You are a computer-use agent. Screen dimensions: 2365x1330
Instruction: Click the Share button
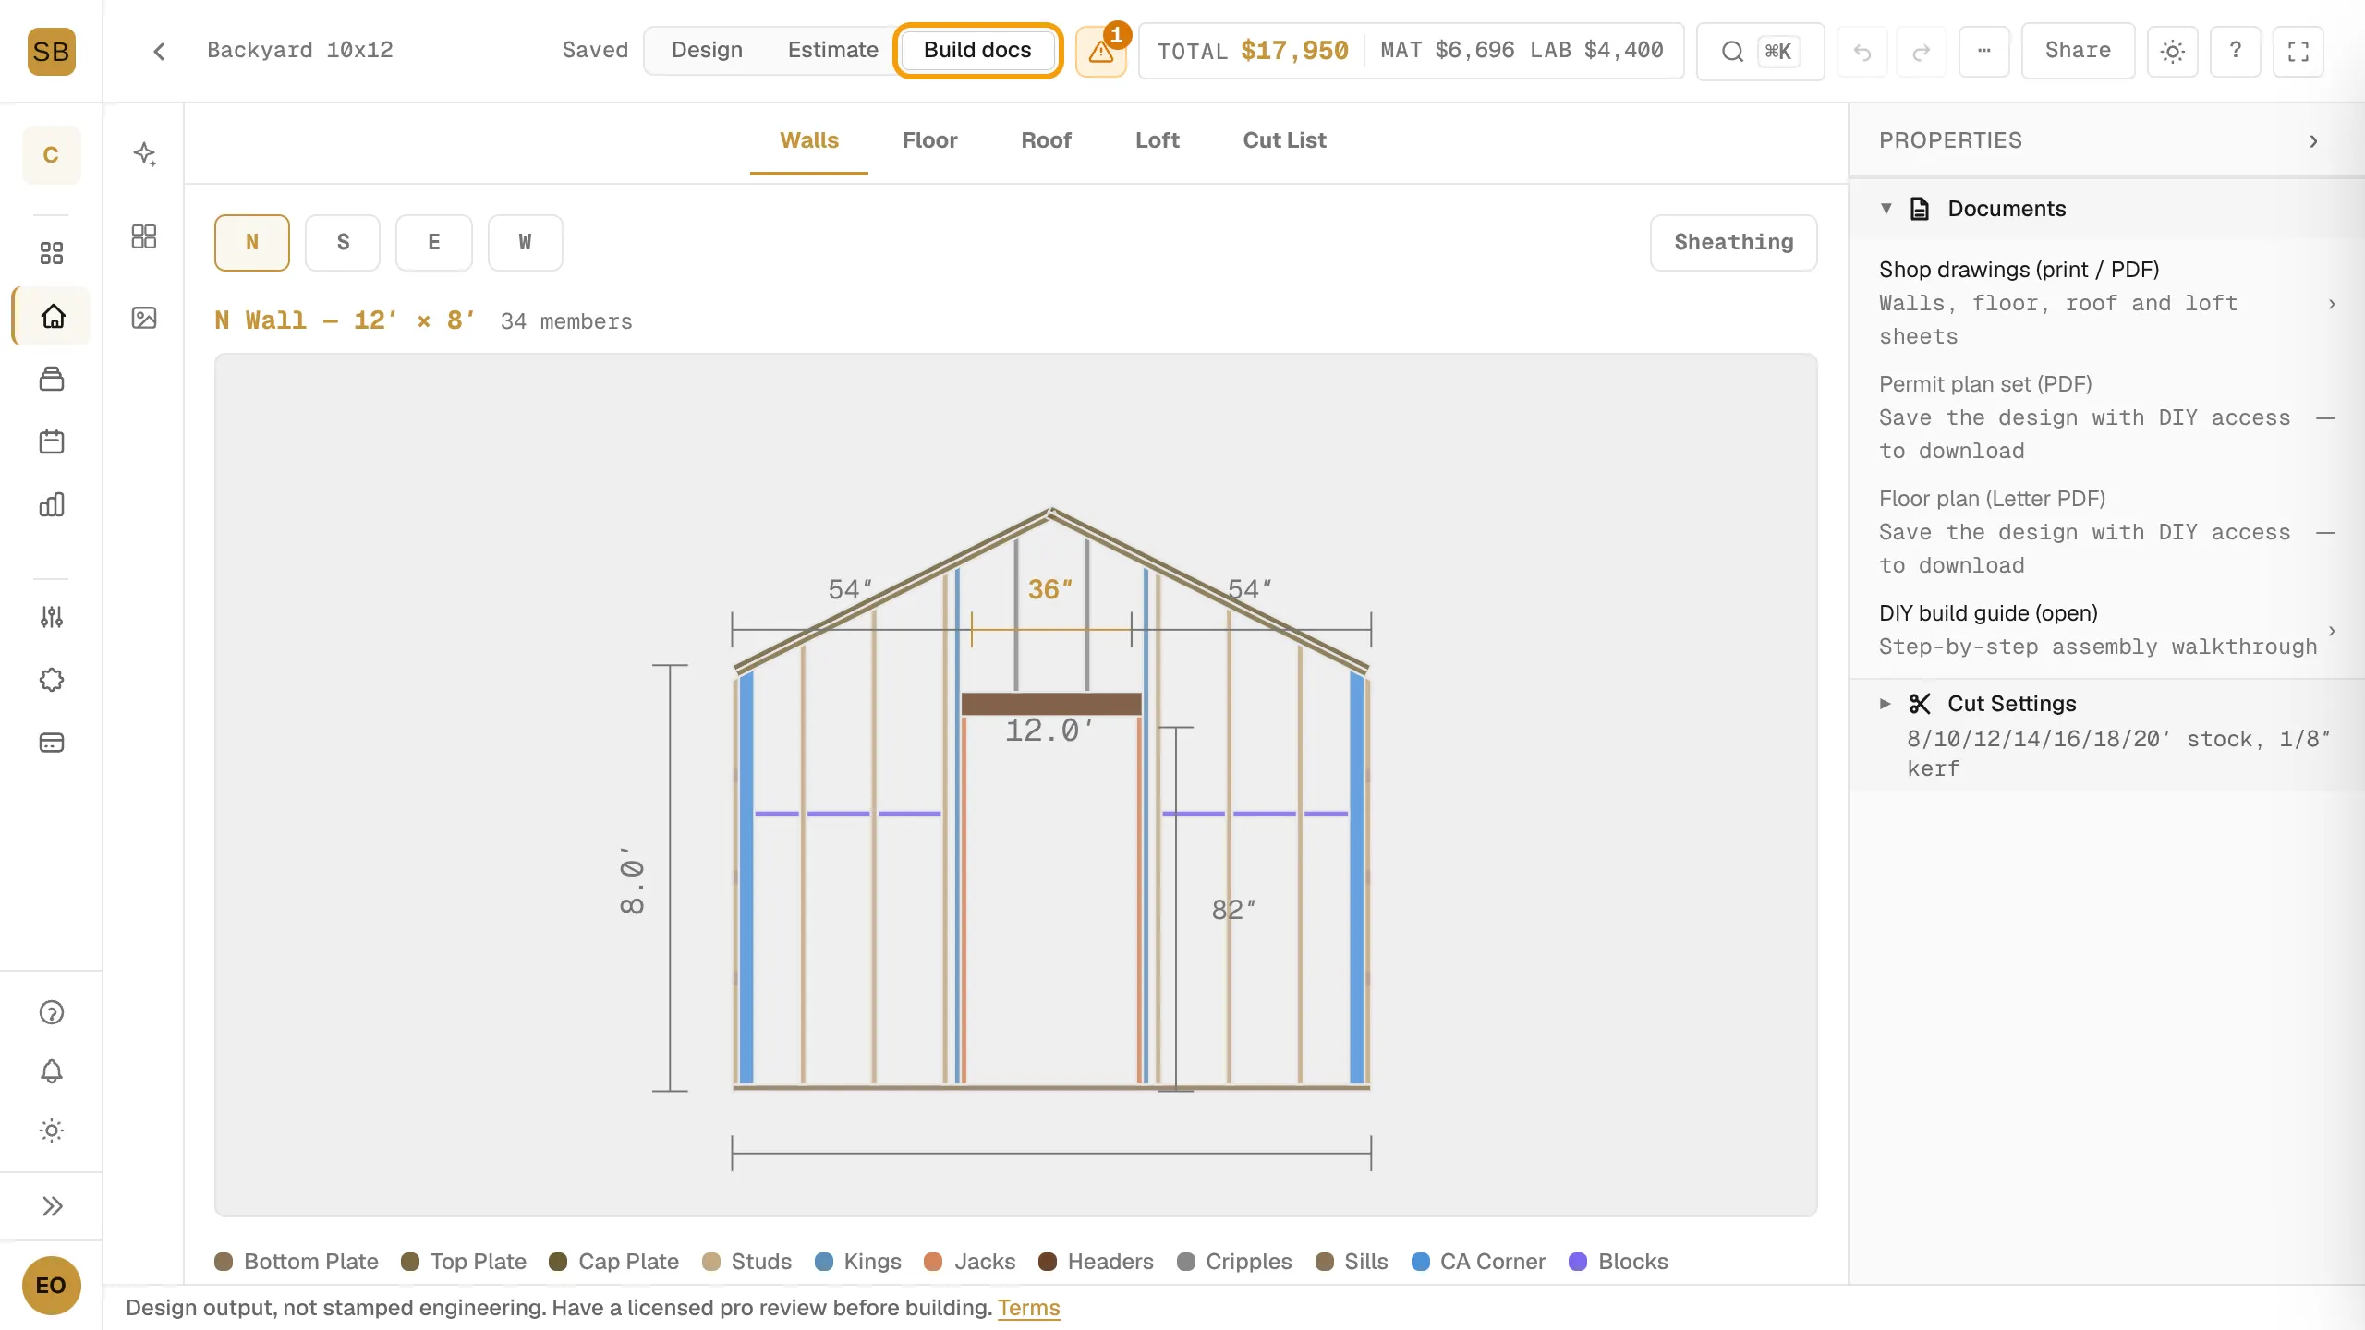[2078, 51]
